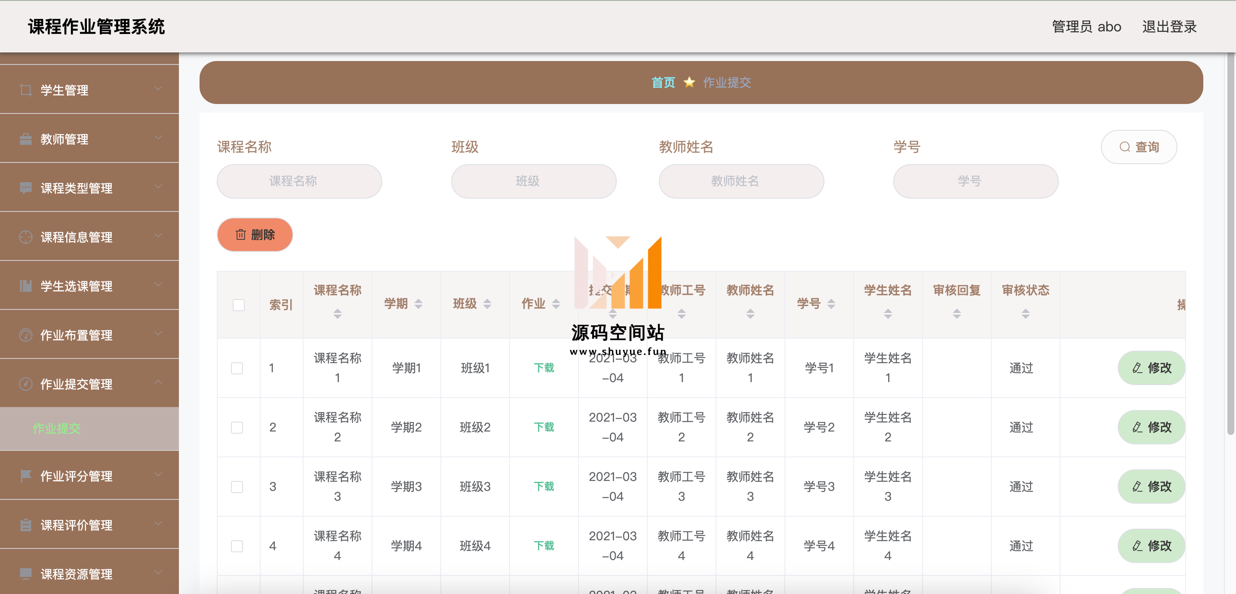Expand 教师管理 menu chevron
Viewport: 1236px width, 594px height.
coord(158,138)
